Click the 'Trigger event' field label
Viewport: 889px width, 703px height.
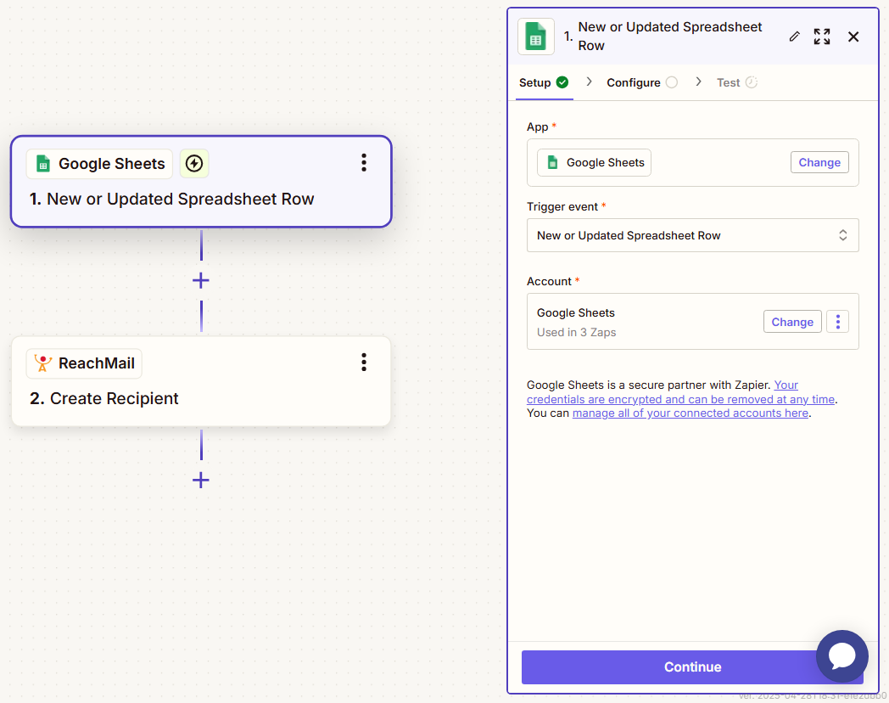point(562,206)
